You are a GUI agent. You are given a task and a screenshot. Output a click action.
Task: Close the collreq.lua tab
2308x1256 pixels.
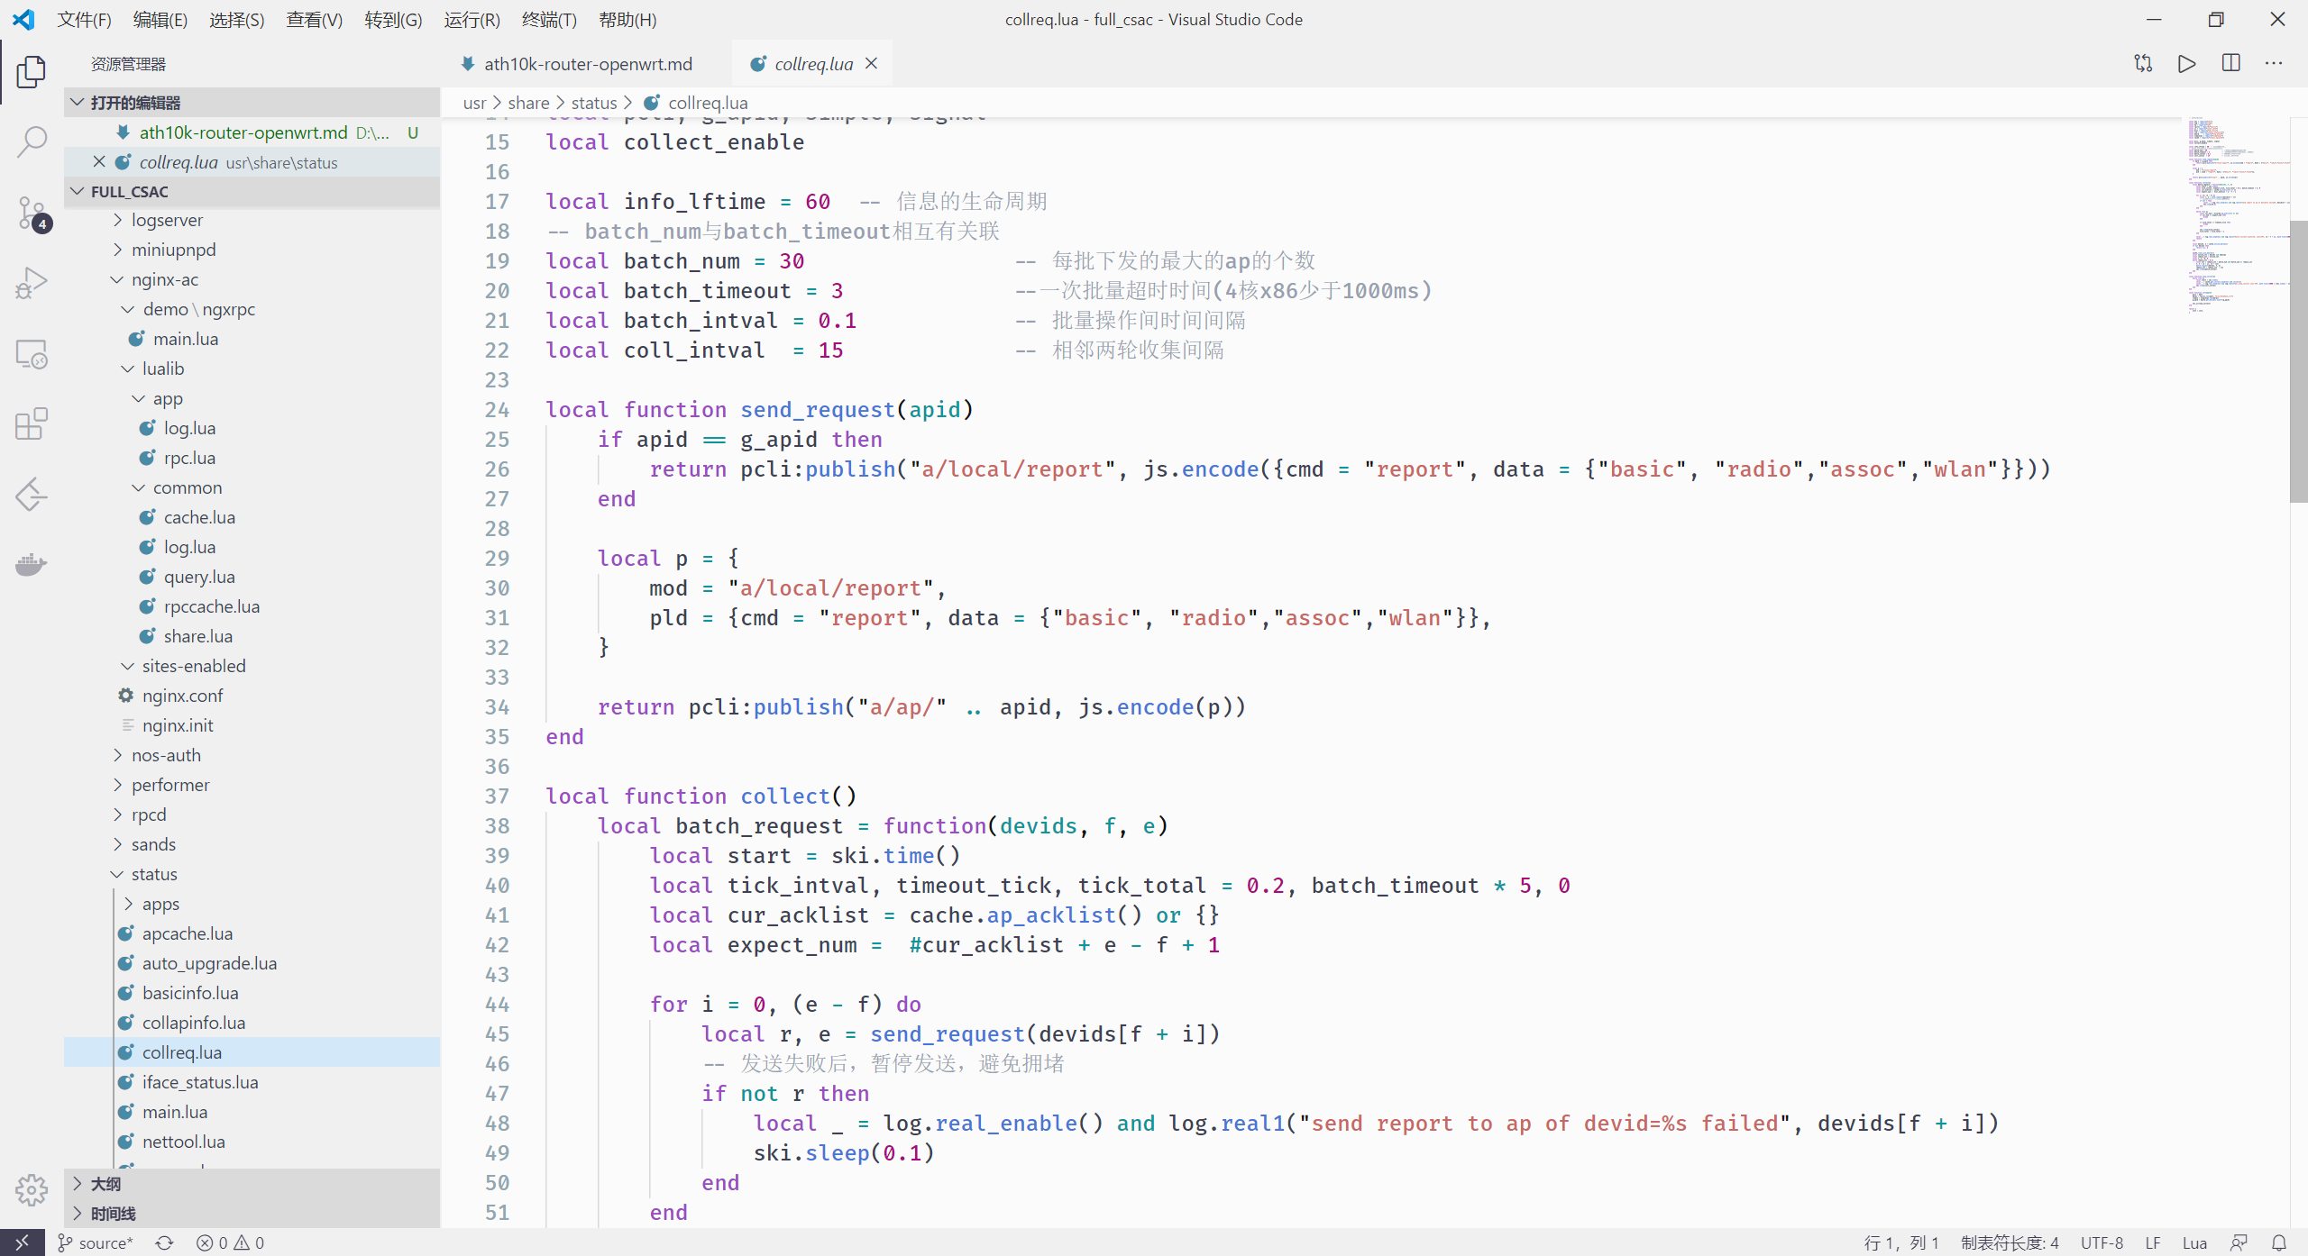871,63
